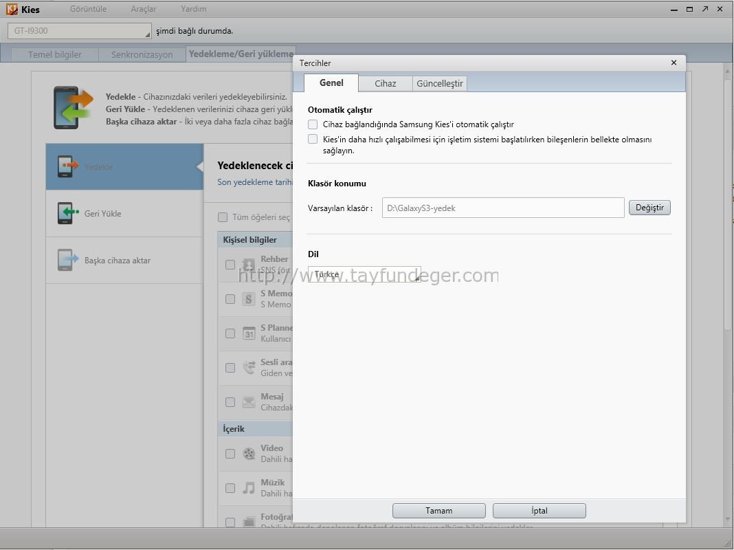734x550 pixels.
Task: Open the Görüntüle menu
Action: (x=88, y=9)
